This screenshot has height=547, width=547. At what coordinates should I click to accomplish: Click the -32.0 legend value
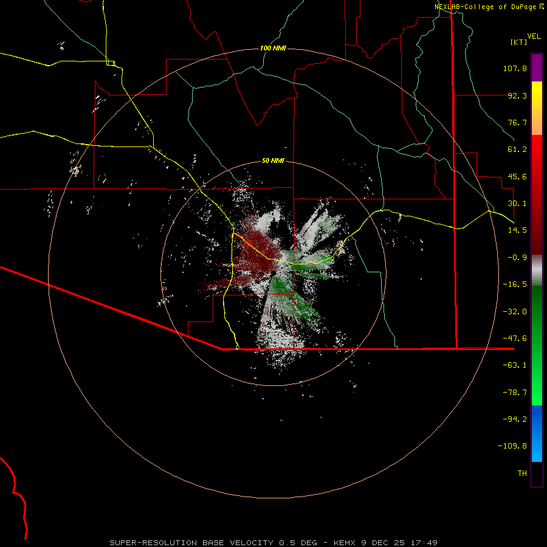point(515,312)
